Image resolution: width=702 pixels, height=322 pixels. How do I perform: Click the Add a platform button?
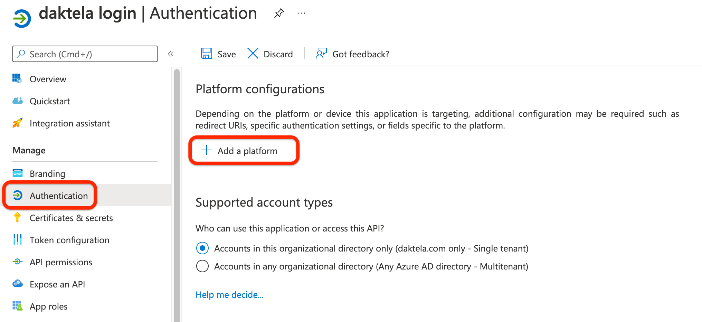click(244, 151)
